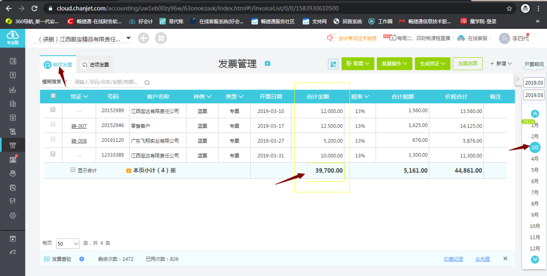Viewport: 547px width, 276px height.
Task: Open the 新增 dropdown
Action: (501, 63)
